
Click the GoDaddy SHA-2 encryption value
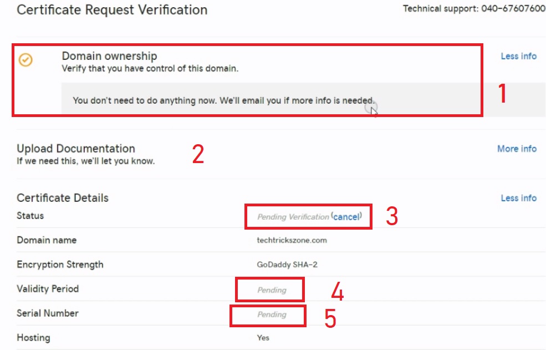click(287, 265)
